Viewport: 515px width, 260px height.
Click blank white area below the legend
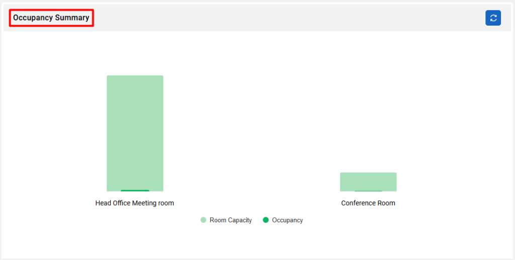[x=256, y=241]
